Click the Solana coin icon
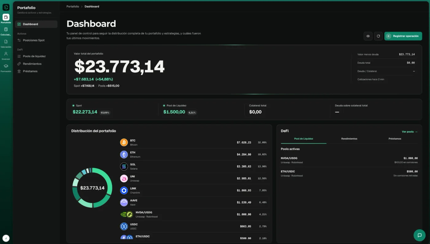 tap(124, 167)
